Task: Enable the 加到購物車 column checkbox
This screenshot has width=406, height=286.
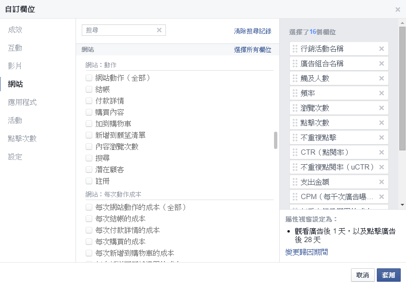Action: tap(89, 124)
